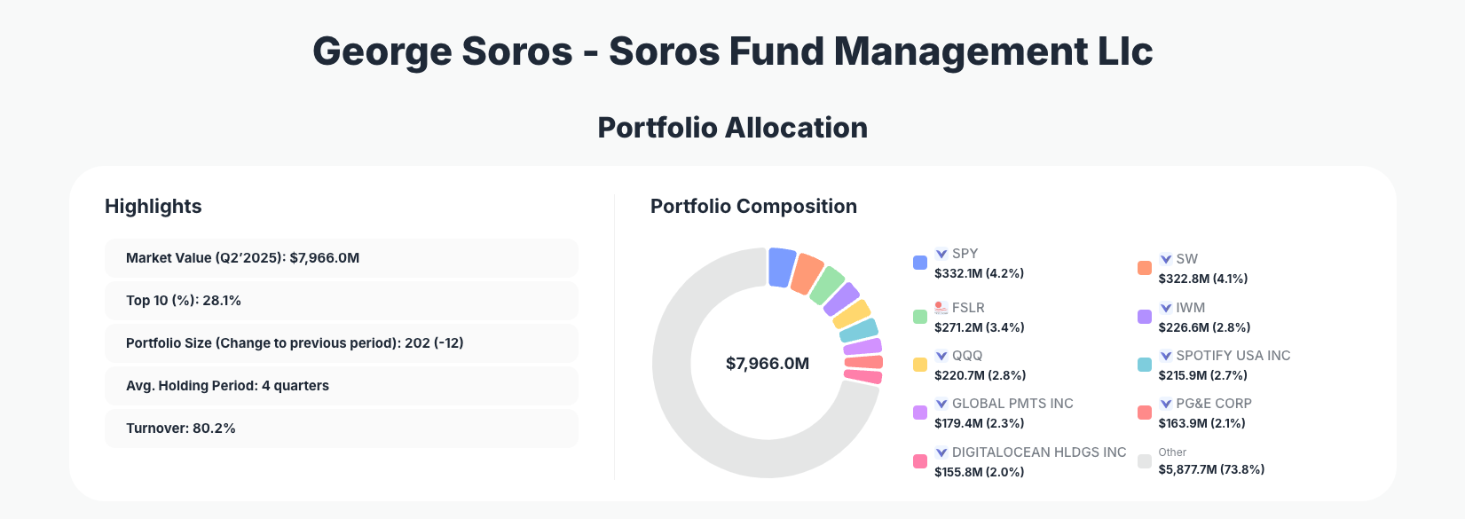Viewport: 1465px width, 519px height.
Task: Click the Avg. Holding Period highlight row
Action: [341, 386]
